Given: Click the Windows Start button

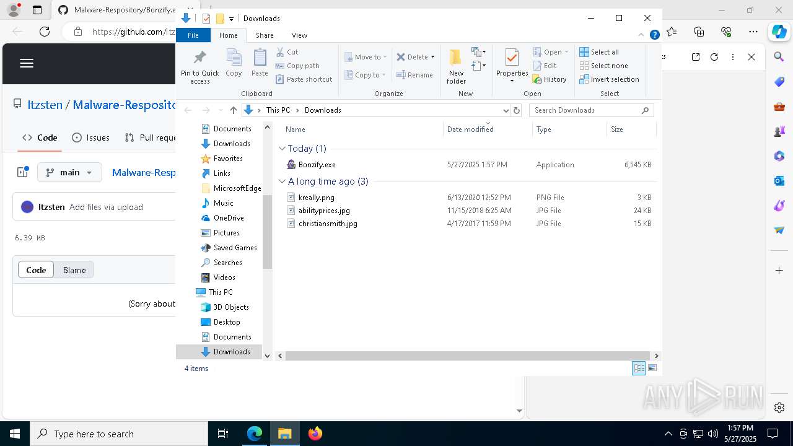Looking at the screenshot, I should pyautogui.click(x=15, y=434).
